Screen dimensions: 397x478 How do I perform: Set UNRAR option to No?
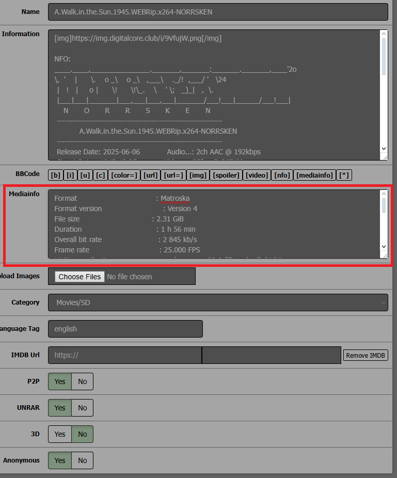click(x=83, y=408)
